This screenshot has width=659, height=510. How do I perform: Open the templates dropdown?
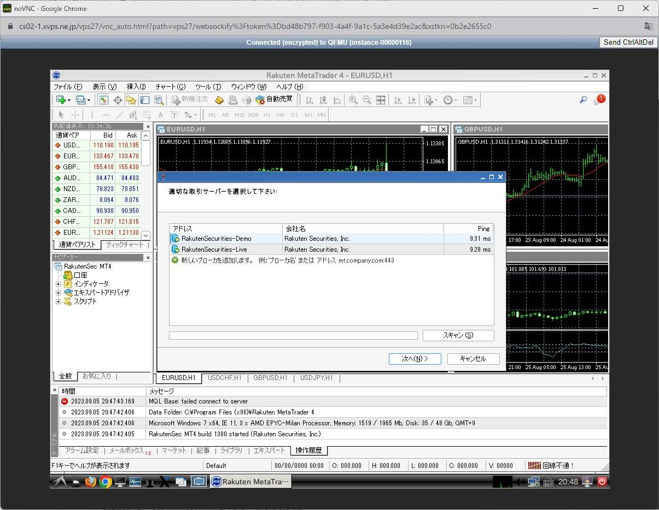[x=470, y=100]
